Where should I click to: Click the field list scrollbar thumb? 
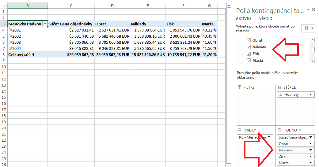[312, 50]
